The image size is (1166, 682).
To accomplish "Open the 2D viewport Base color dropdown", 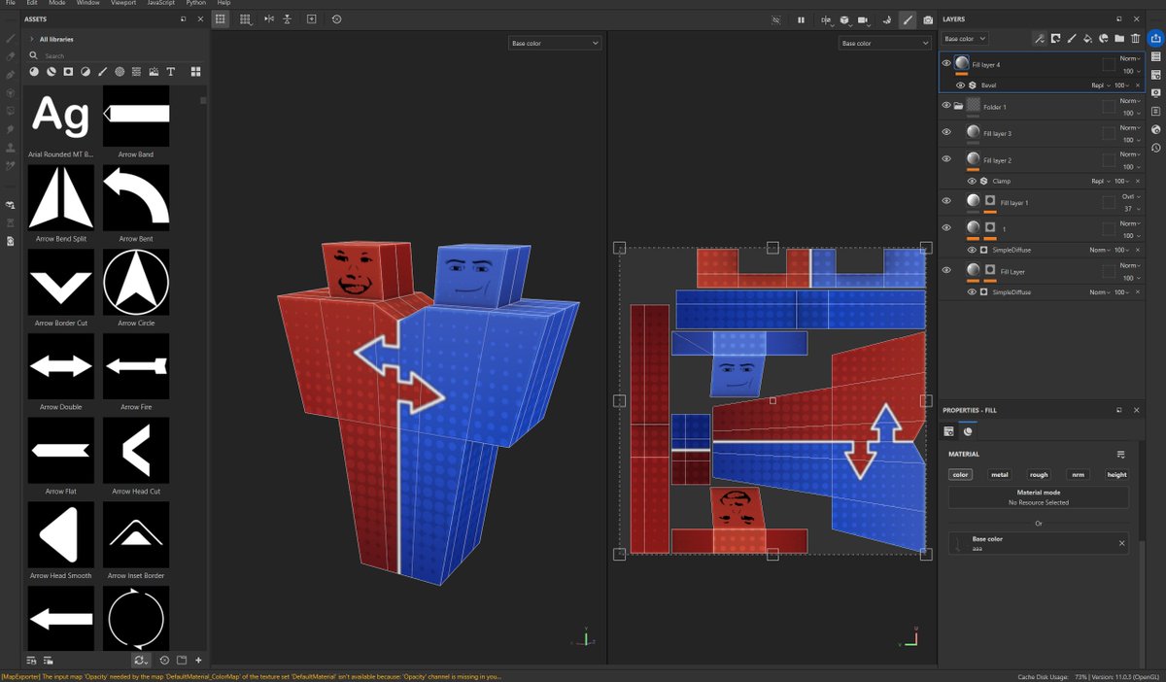I will coord(885,43).
